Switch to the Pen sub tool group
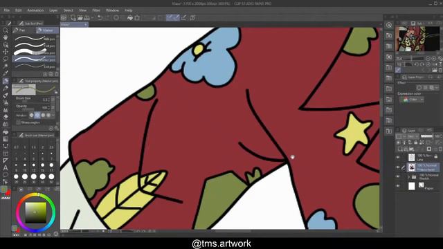This screenshot has height=249, width=443. [24, 30]
